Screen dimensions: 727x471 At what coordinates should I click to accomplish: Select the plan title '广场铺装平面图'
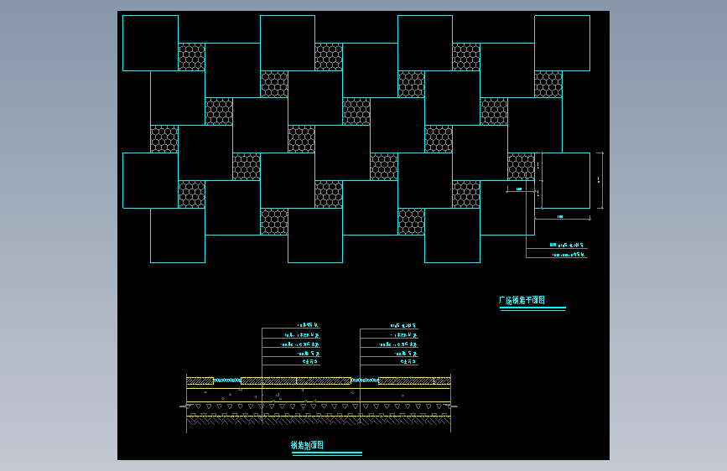click(522, 300)
